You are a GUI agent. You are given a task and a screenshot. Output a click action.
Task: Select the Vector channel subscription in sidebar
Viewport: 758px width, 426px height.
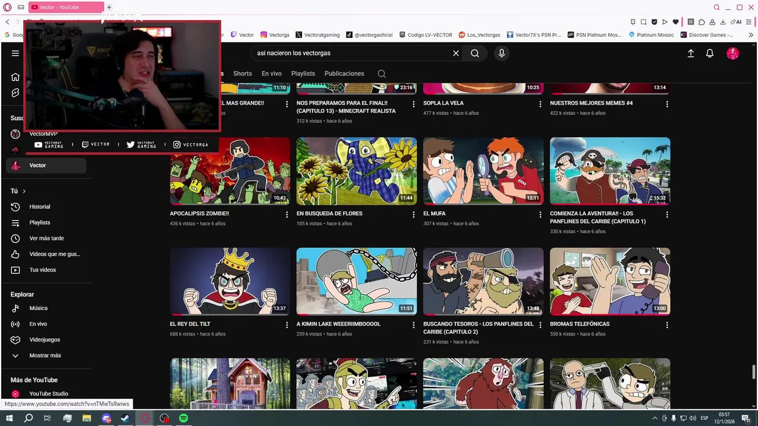46,166
